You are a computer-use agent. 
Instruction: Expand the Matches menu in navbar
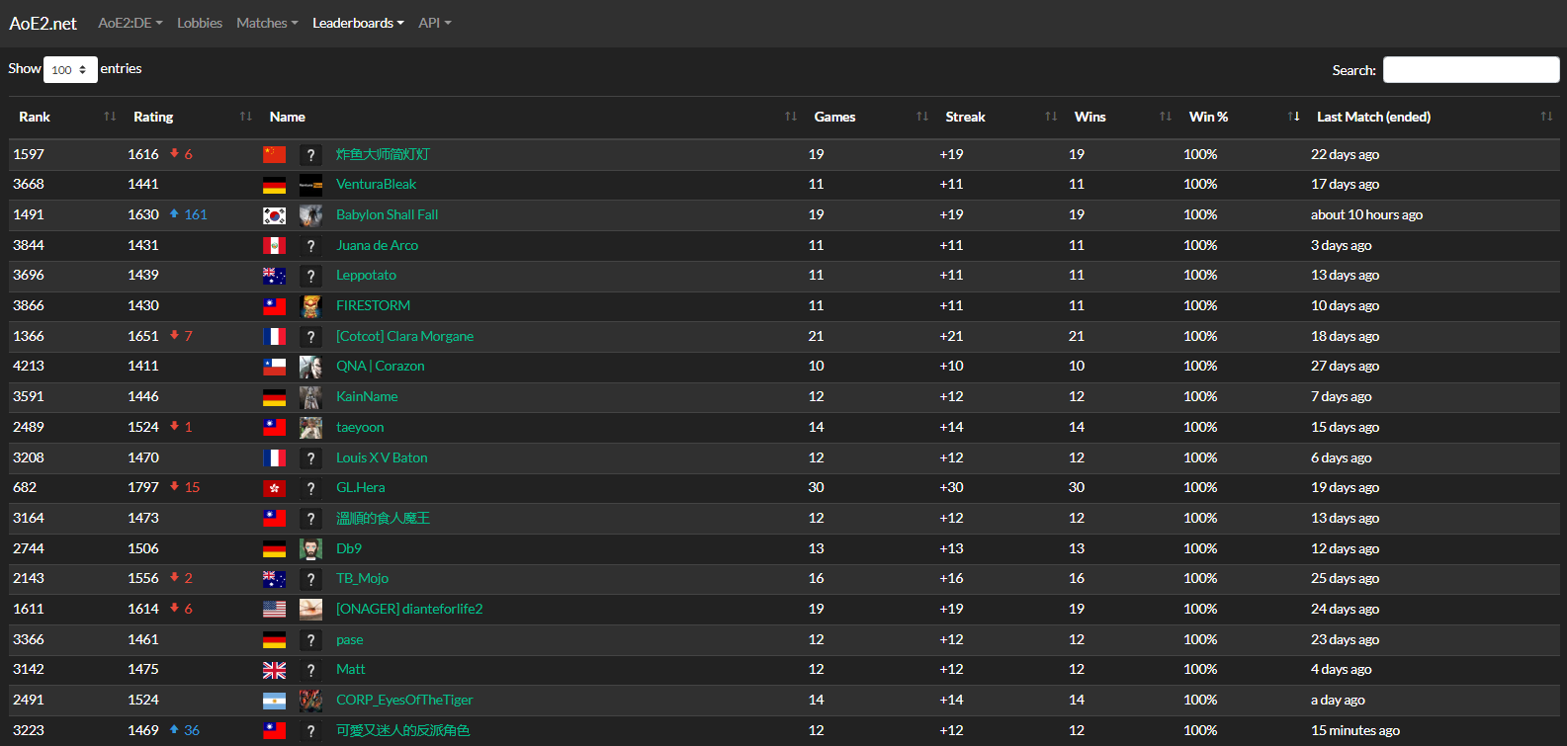(267, 23)
